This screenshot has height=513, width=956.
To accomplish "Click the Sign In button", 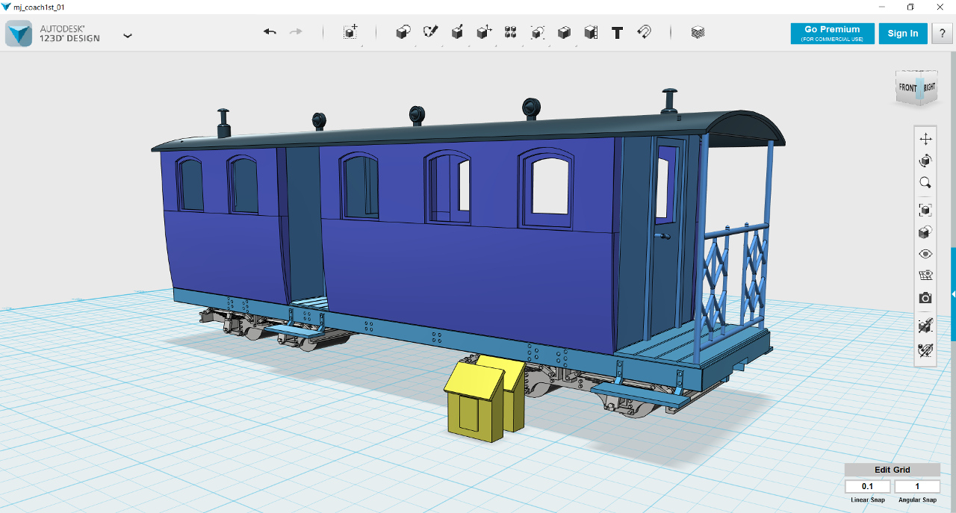I will click(903, 33).
